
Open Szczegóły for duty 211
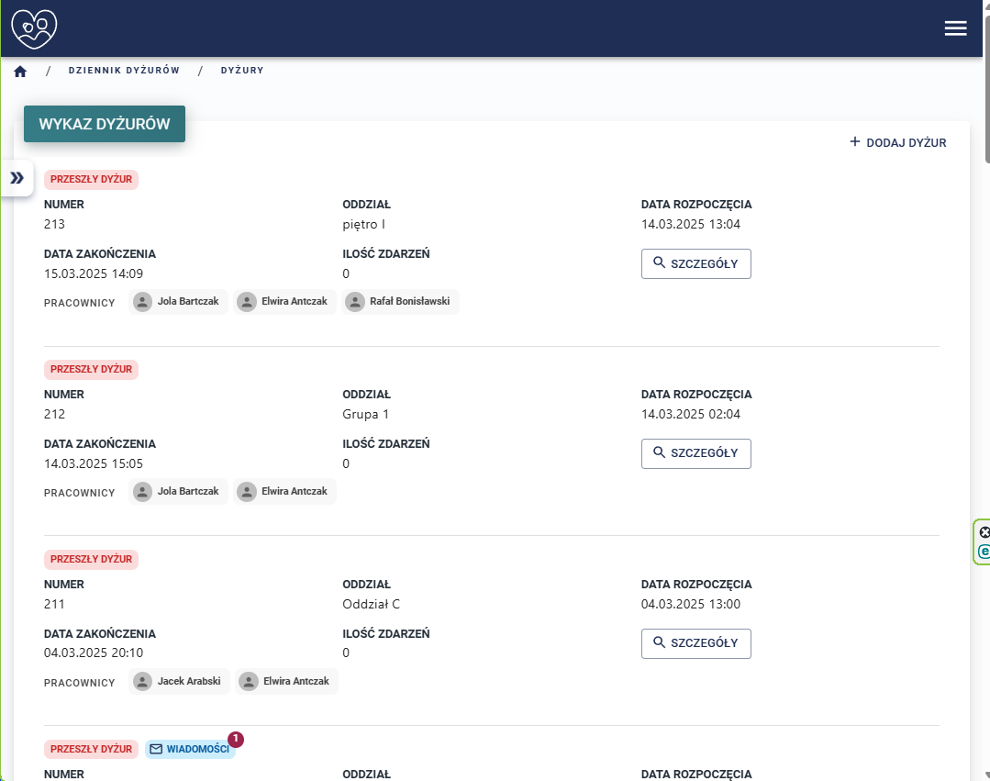tap(695, 643)
